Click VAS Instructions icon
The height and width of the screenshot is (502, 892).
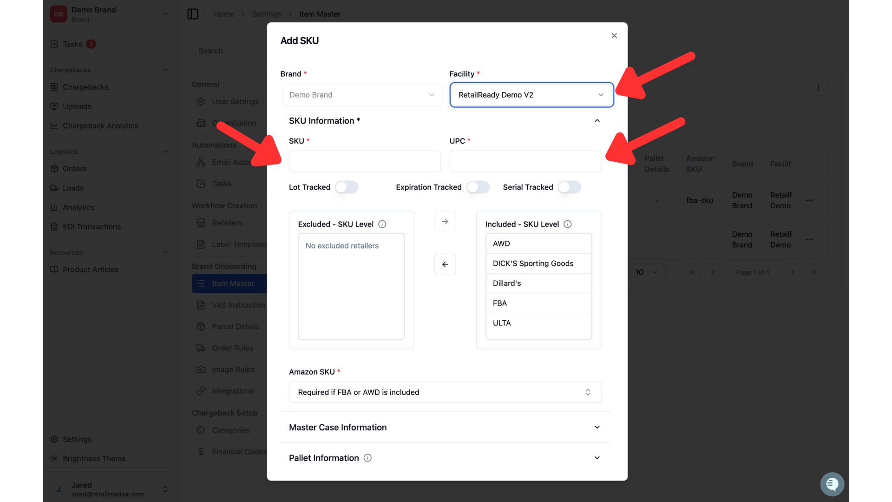tap(201, 305)
